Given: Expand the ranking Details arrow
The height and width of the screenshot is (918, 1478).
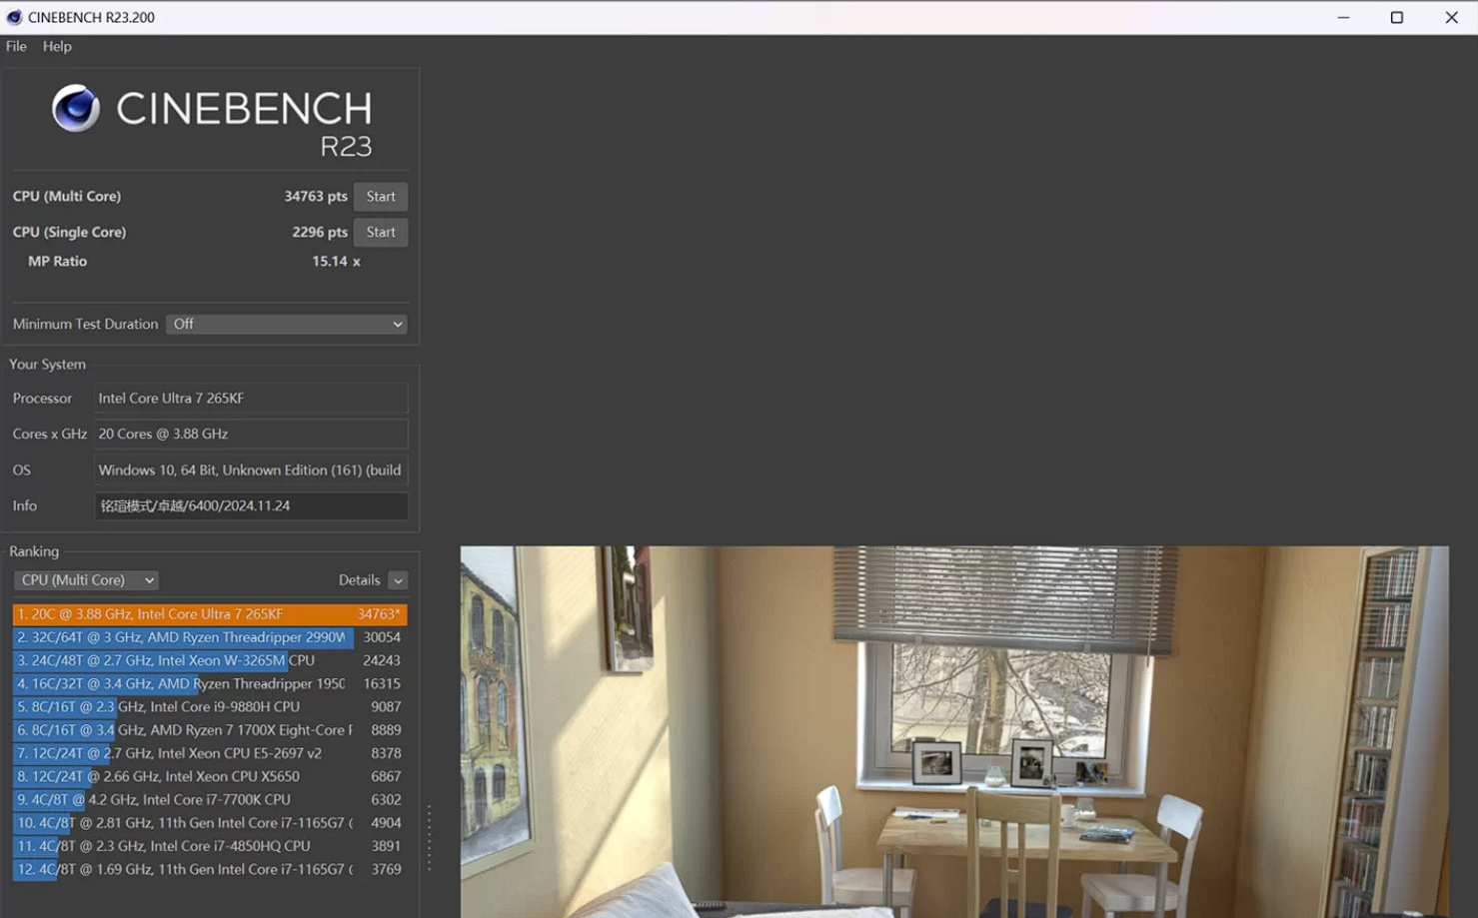Looking at the screenshot, I should [398, 580].
